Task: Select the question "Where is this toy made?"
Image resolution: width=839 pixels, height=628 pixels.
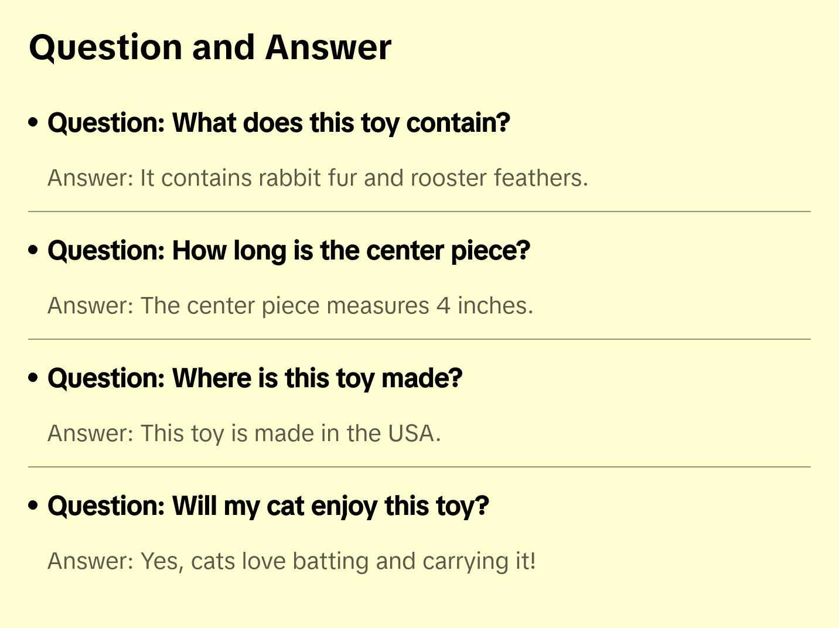Action: [x=255, y=378]
